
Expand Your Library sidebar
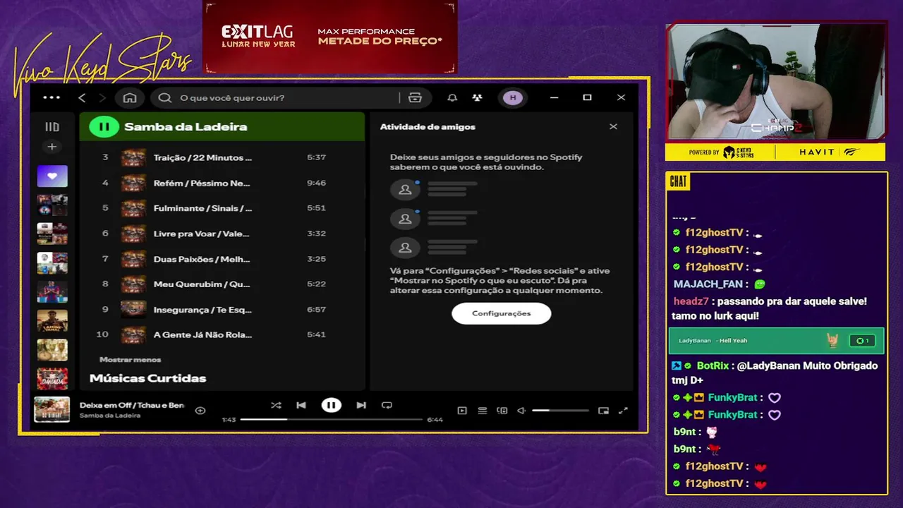pyautogui.click(x=52, y=127)
